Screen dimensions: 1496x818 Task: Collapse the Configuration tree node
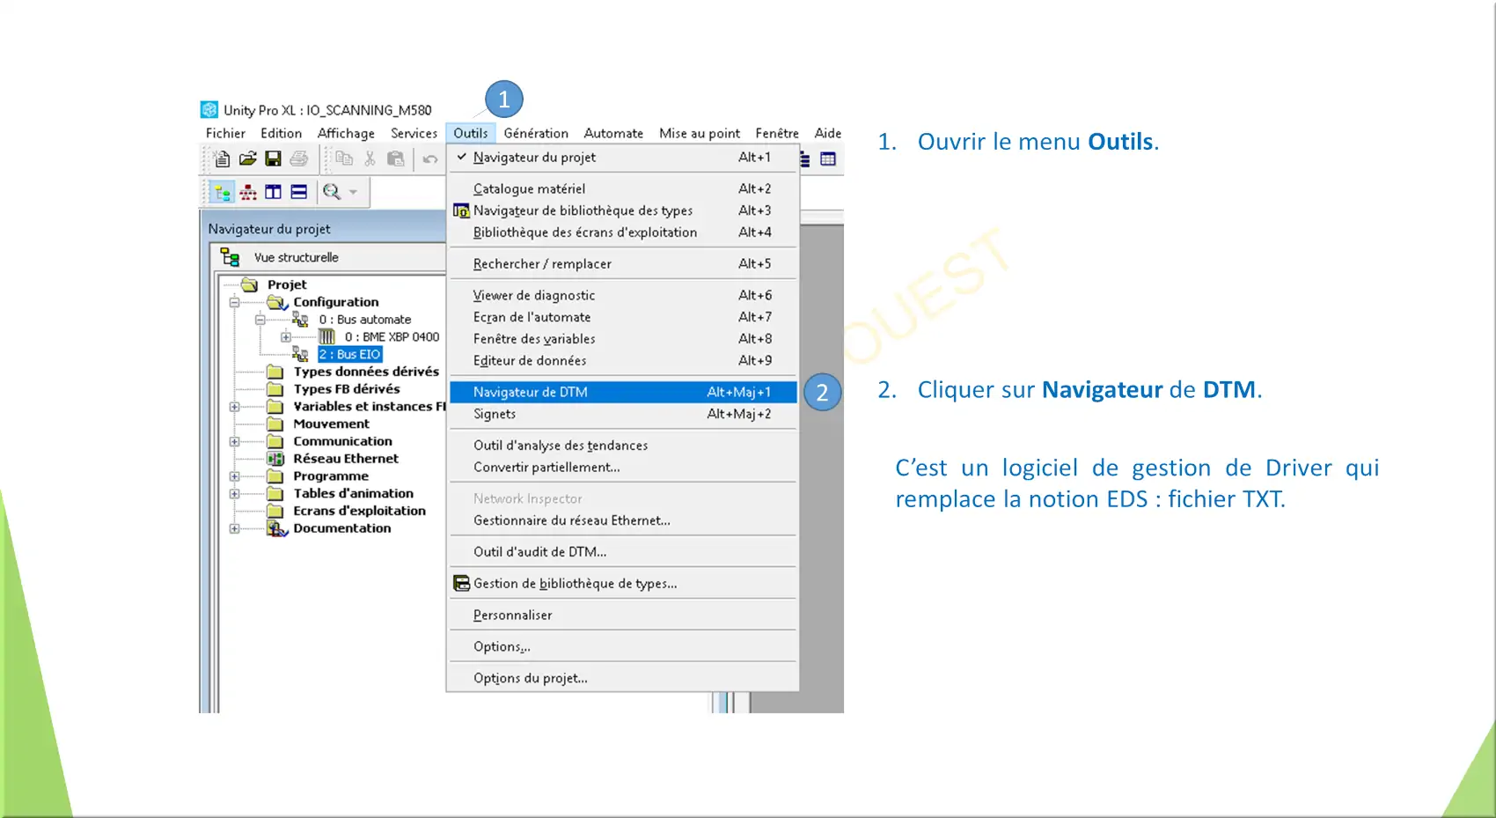[x=234, y=302]
